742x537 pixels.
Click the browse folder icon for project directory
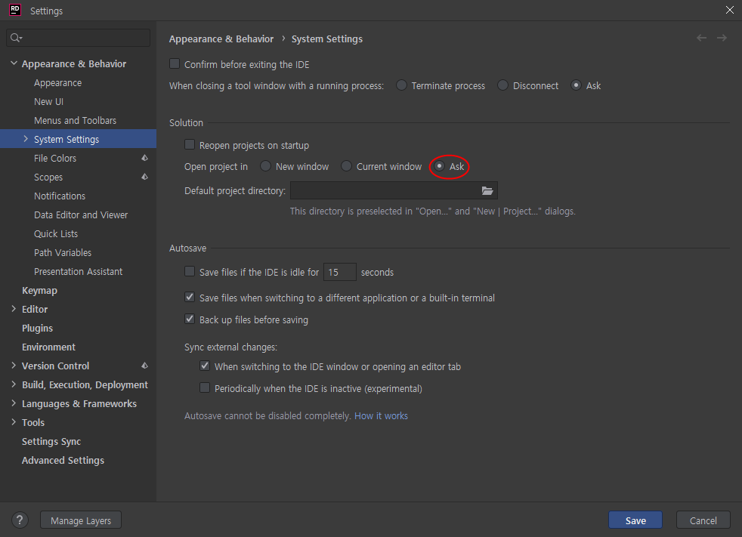point(487,190)
